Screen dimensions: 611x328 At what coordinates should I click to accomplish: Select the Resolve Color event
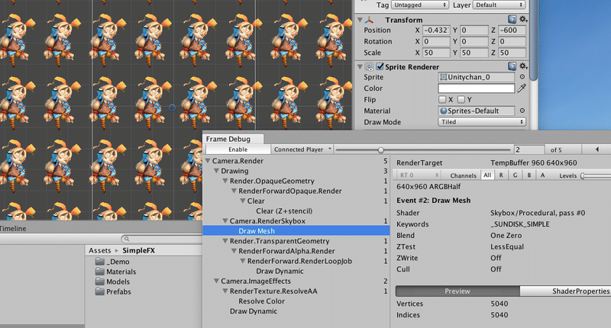click(x=261, y=301)
